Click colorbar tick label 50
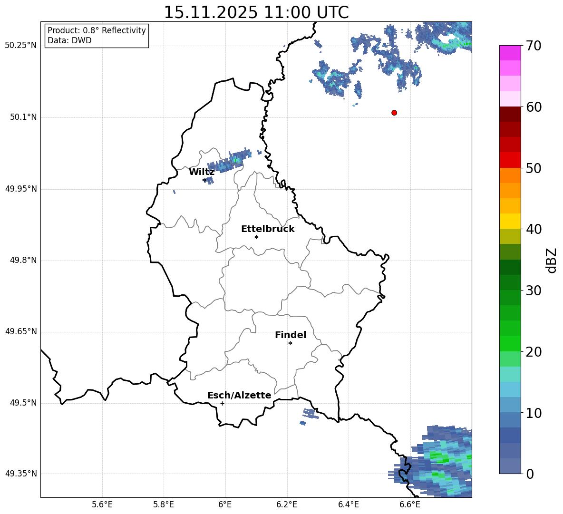This screenshot has height=514, width=563. click(534, 168)
